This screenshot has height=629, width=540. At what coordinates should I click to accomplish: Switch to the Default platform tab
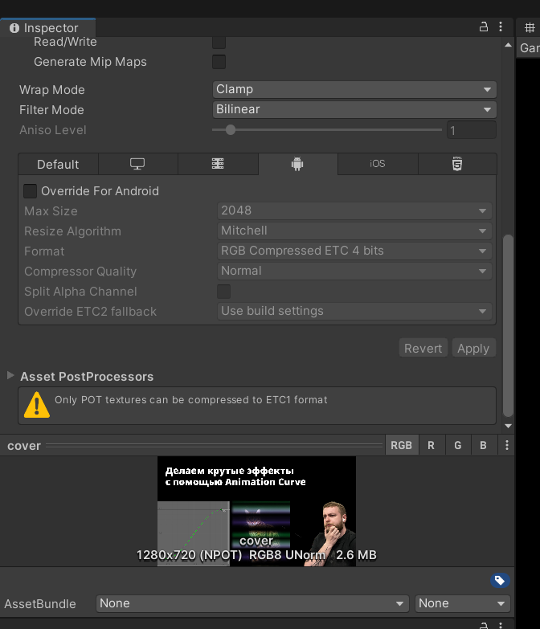click(x=58, y=164)
